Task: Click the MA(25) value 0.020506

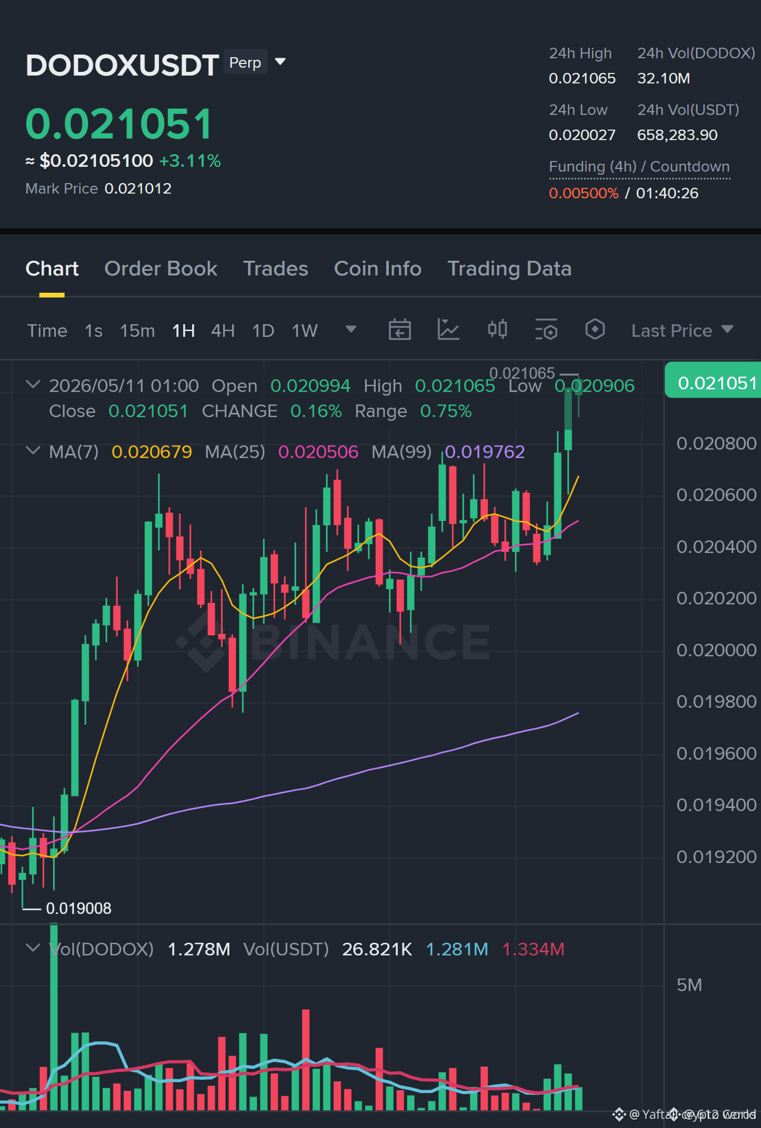Action: click(x=318, y=452)
